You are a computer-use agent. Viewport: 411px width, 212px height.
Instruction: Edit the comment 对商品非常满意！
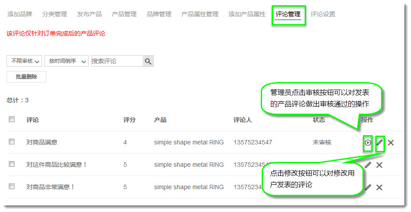[x=368, y=187]
